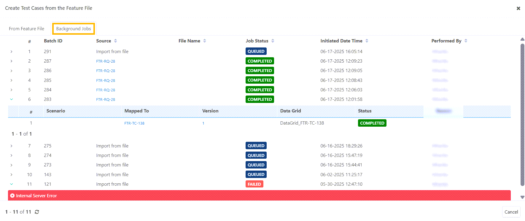Screen dimensions: 525x221
Task: Expand row for batch 285
Action: (x=11, y=80)
